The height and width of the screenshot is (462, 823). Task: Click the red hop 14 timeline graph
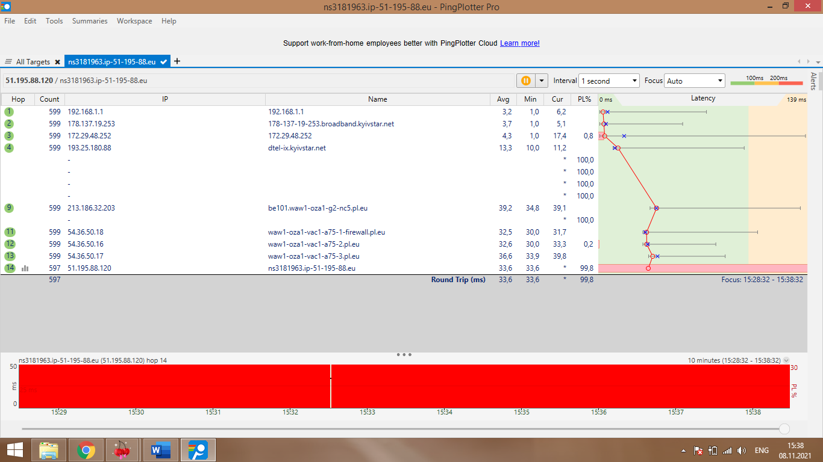click(404, 386)
